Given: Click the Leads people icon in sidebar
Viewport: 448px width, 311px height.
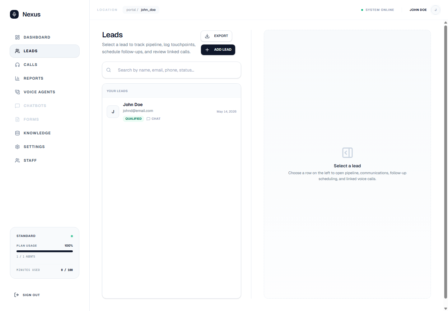Looking at the screenshot, I should (17, 51).
